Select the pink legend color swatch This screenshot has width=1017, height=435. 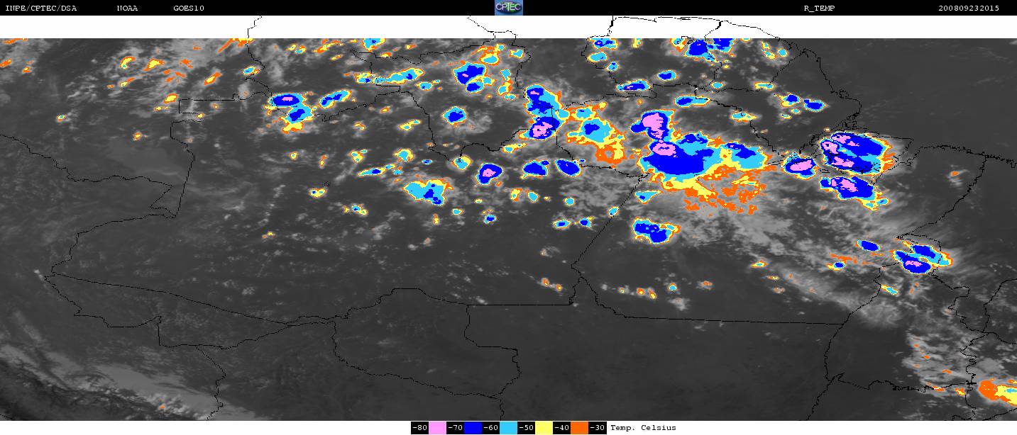[x=437, y=428]
